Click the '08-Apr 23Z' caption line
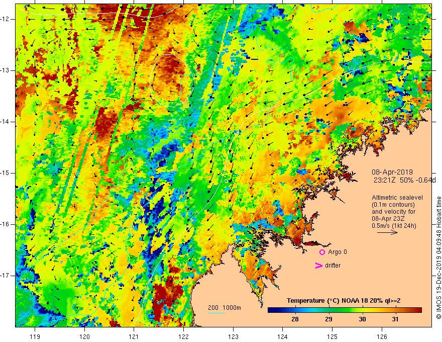 pos(387,219)
